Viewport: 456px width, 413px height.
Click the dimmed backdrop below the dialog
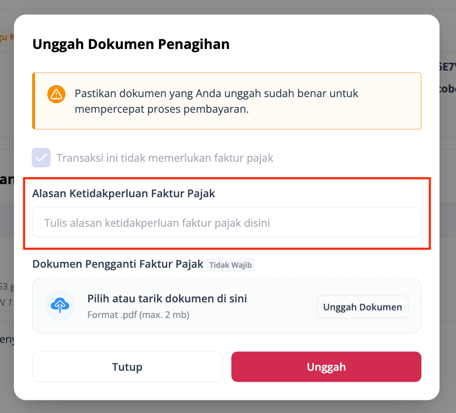(x=228, y=407)
